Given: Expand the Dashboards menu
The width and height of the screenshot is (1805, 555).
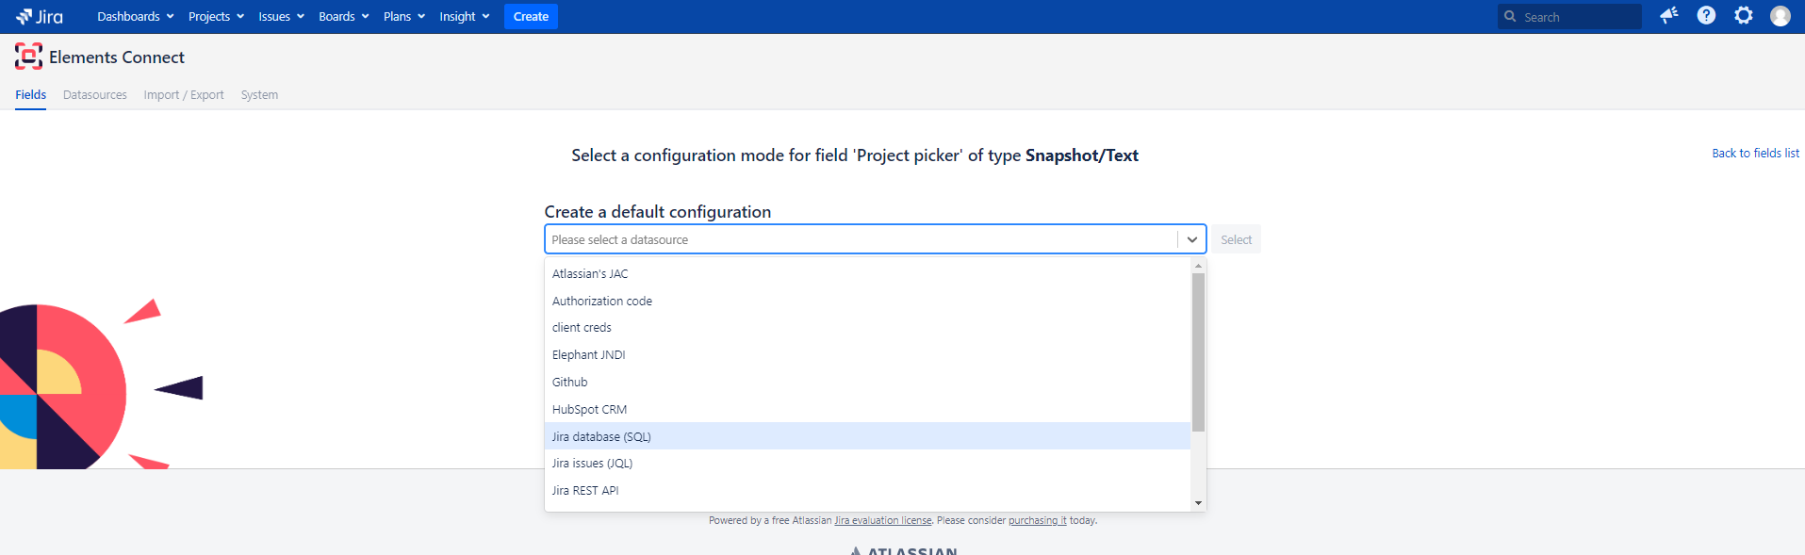Looking at the screenshot, I should tap(135, 17).
